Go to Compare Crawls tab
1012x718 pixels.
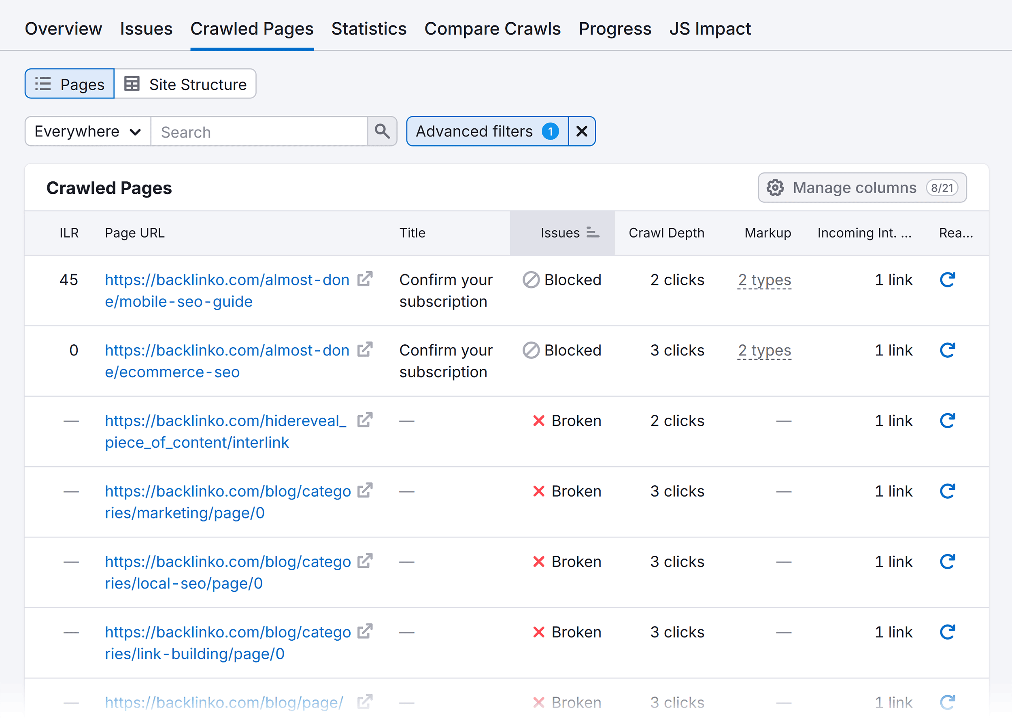pyautogui.click(x=493, y=29)
